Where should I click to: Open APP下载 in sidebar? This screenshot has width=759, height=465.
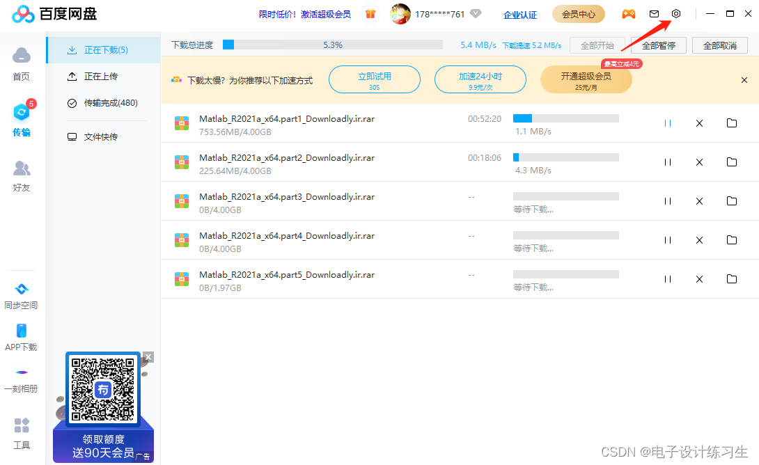pyautogui.click(x=21, y=338)
